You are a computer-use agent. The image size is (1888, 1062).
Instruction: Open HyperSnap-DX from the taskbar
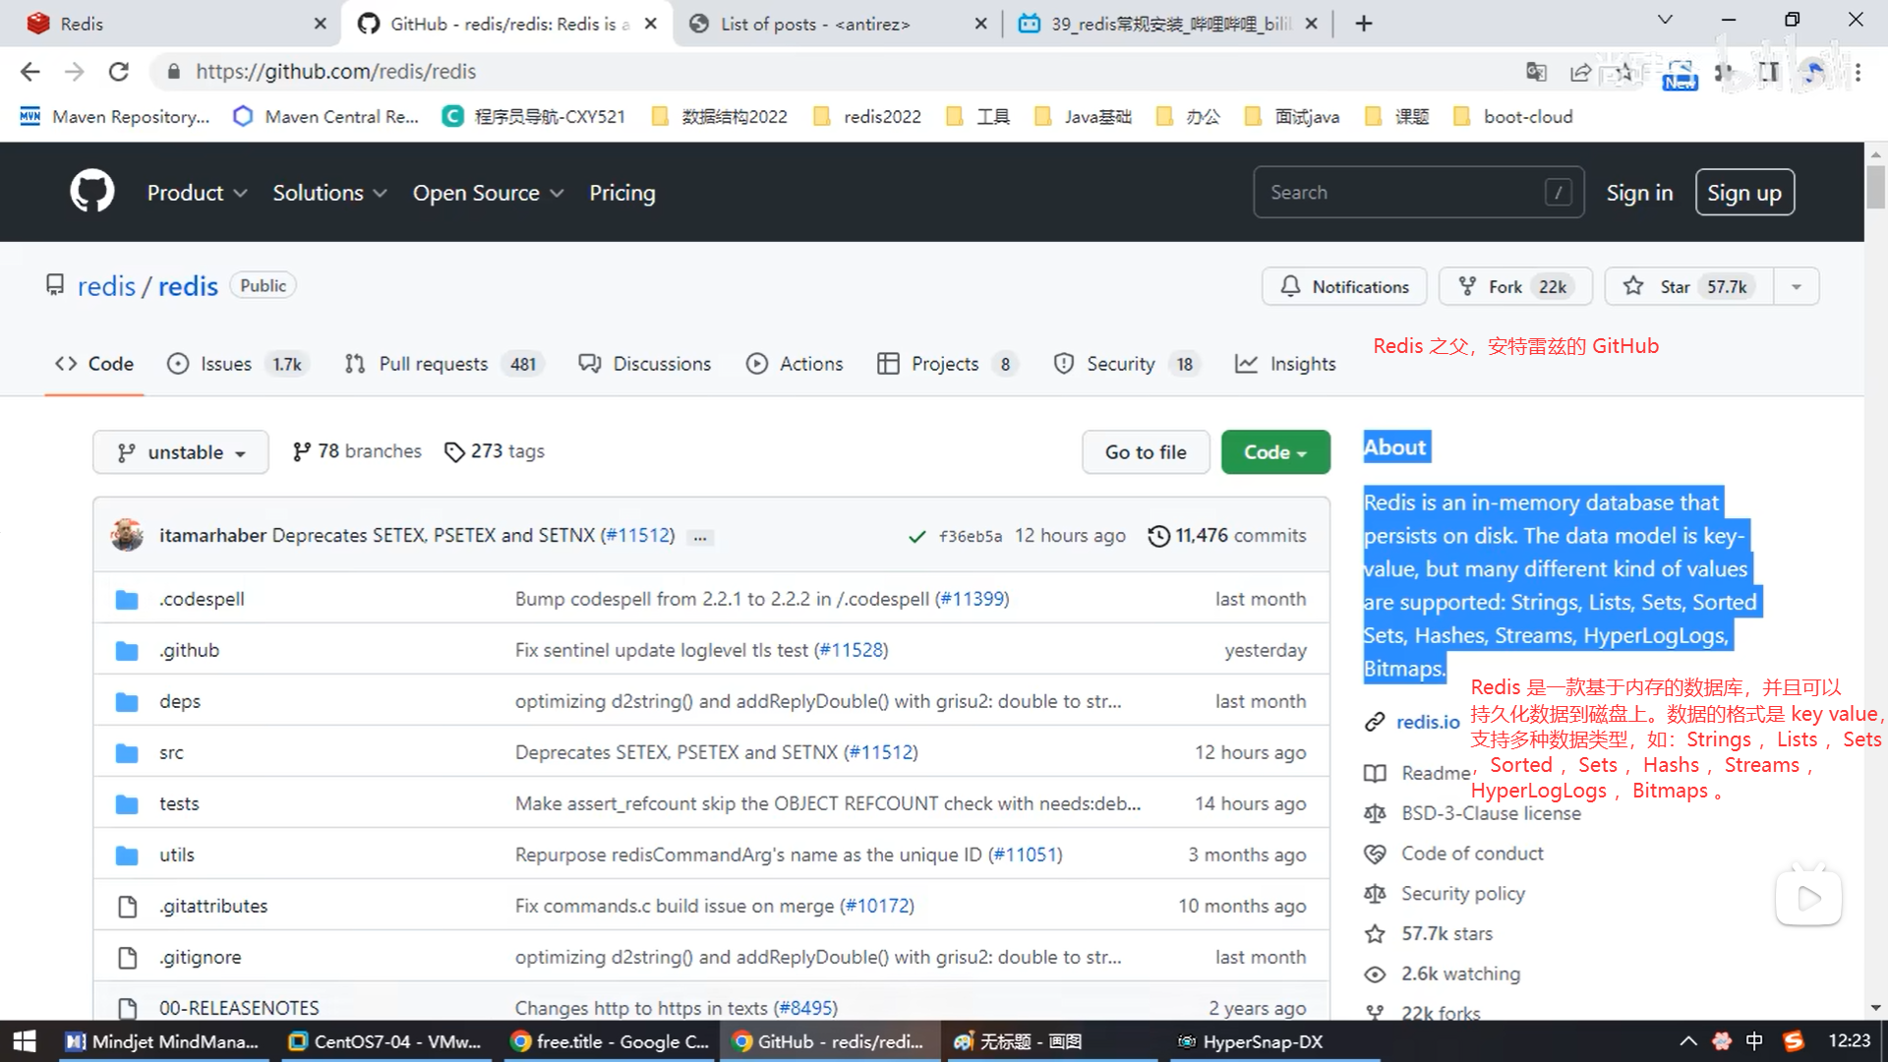tap(1251, 1041)
